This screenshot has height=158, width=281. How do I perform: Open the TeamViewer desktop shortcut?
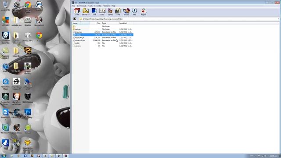click(x=6, y=114)
